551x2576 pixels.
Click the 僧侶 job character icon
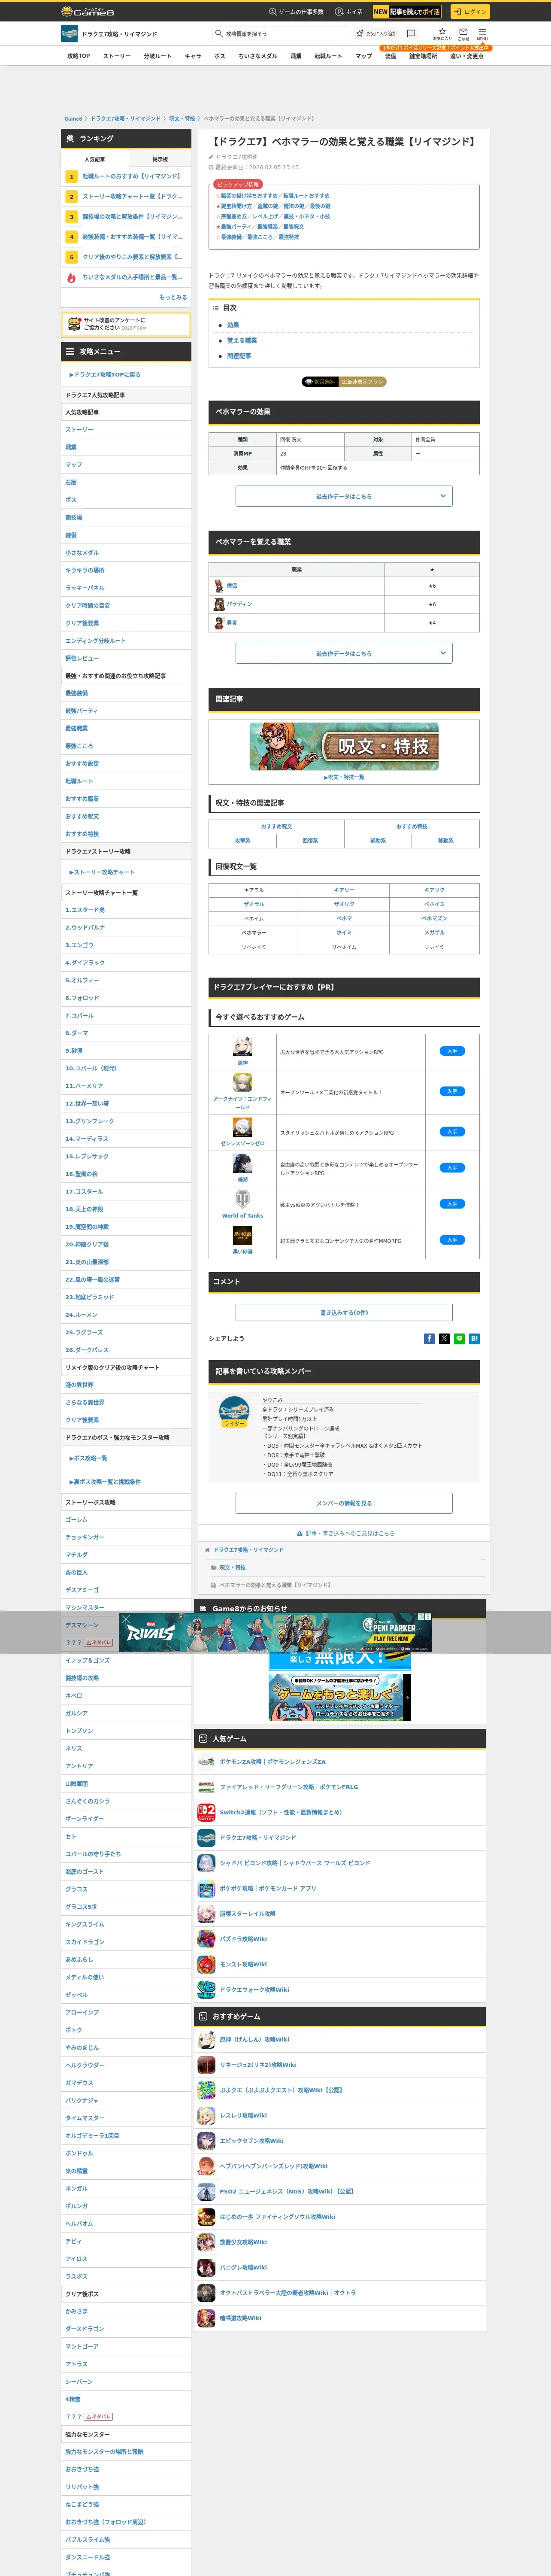219,586
